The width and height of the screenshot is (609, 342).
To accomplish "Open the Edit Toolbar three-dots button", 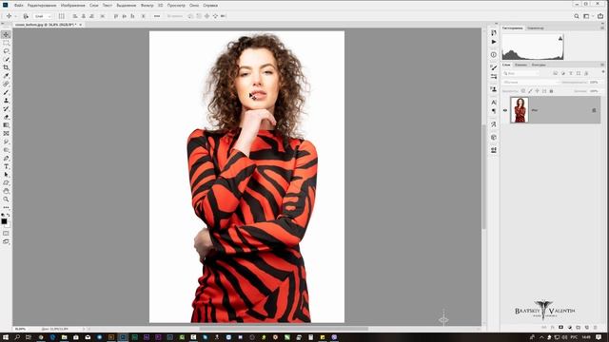I will 6,207.
